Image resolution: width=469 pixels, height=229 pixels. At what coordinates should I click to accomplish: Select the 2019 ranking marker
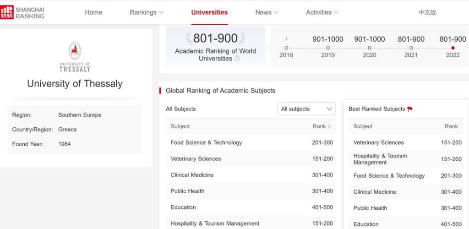pyautogui.click(x=328, y=48)
